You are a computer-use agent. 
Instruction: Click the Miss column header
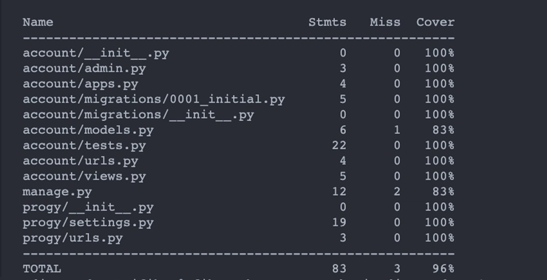pyautogui.click(x=385, y=23)
